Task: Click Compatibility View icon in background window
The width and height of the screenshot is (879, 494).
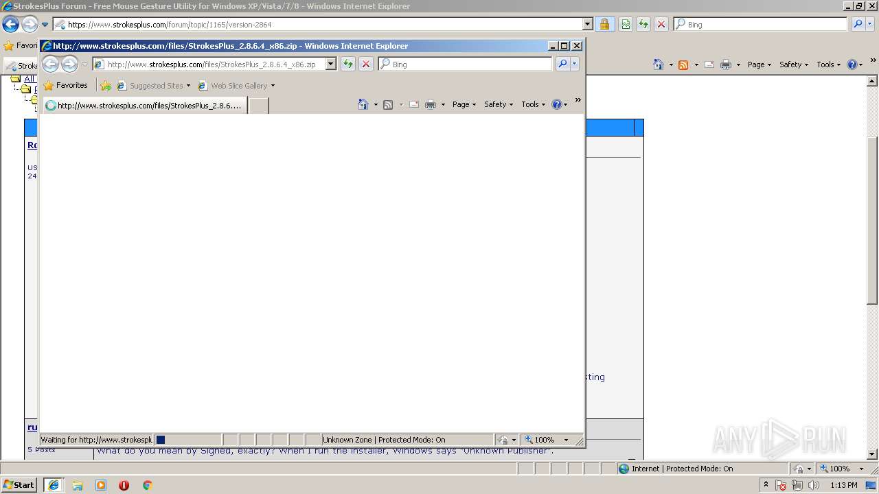Action: click(626, 25)
